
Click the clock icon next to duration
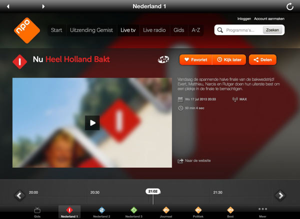(x=180, y=108)
